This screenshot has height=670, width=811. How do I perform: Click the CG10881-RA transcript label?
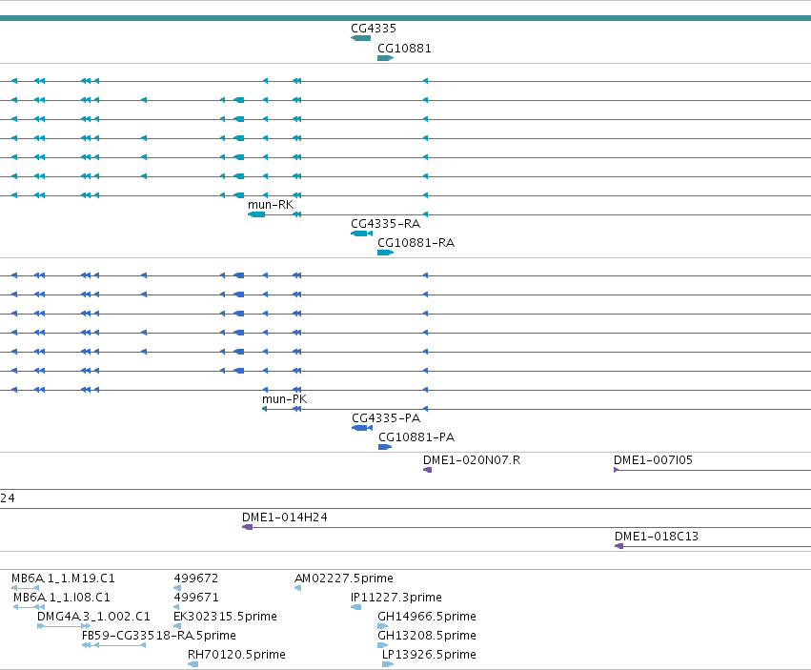click(416, 243)
